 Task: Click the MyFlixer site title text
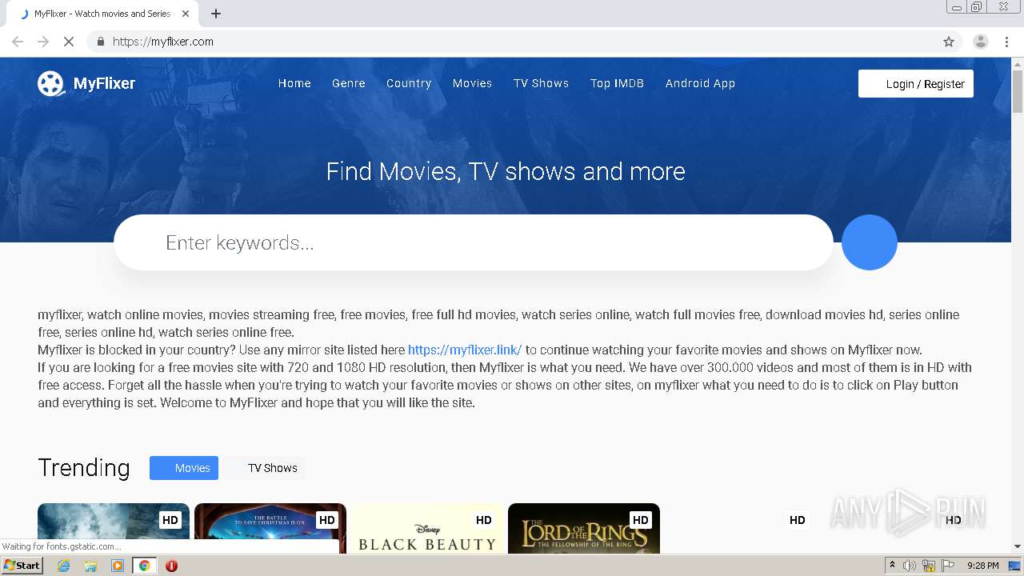(x=104, y=83)
